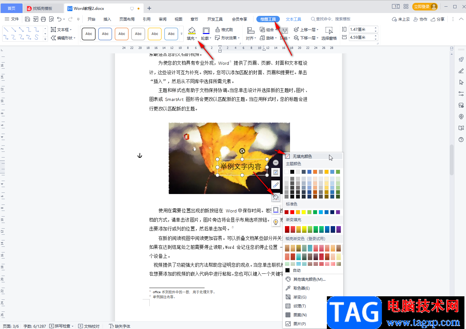Open the 文件 (File) menu
Image resolution: width=466 pixels, height=329 pixels.
tap(12, 19)
